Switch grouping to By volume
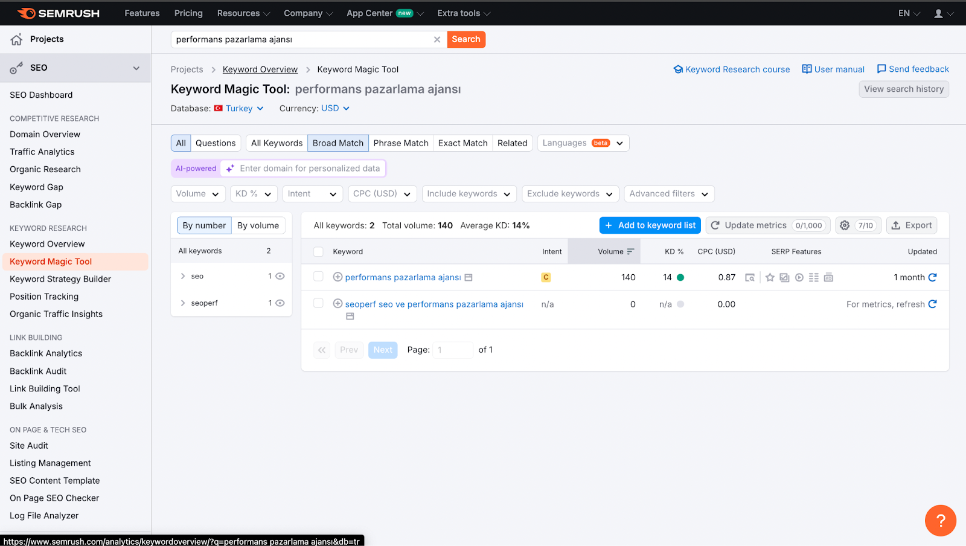Image resolution: width=966 pixels, height=546 pixels. tap(258, 225)
